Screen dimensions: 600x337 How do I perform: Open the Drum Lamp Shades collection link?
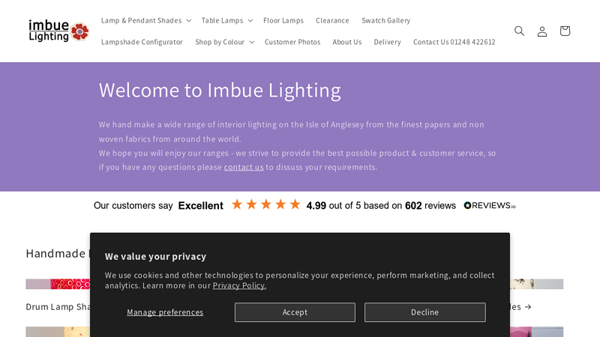(58, 307)
